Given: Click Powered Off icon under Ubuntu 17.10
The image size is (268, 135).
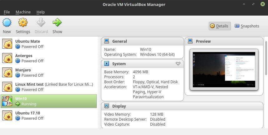Looking at the screenshot, I should tap(17, 118).
